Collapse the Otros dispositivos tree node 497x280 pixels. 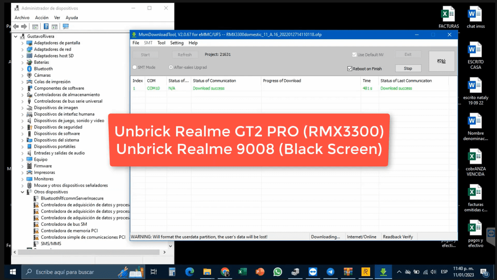click(22, 192)
